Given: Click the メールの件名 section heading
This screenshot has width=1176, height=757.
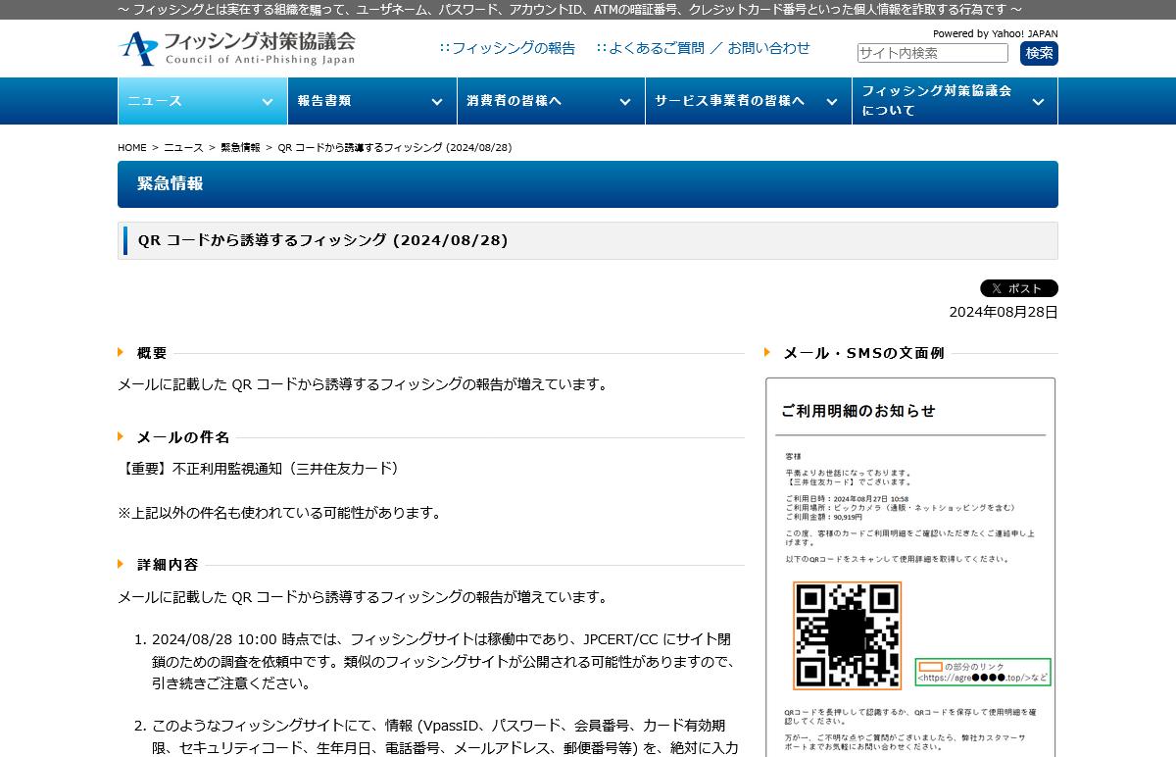Looking at the screenshot, I should click(183, 437).
